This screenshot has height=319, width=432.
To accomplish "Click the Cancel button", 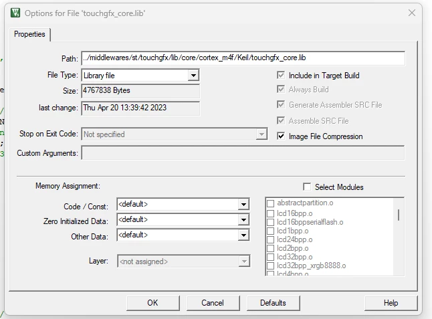I will (213, 303).
